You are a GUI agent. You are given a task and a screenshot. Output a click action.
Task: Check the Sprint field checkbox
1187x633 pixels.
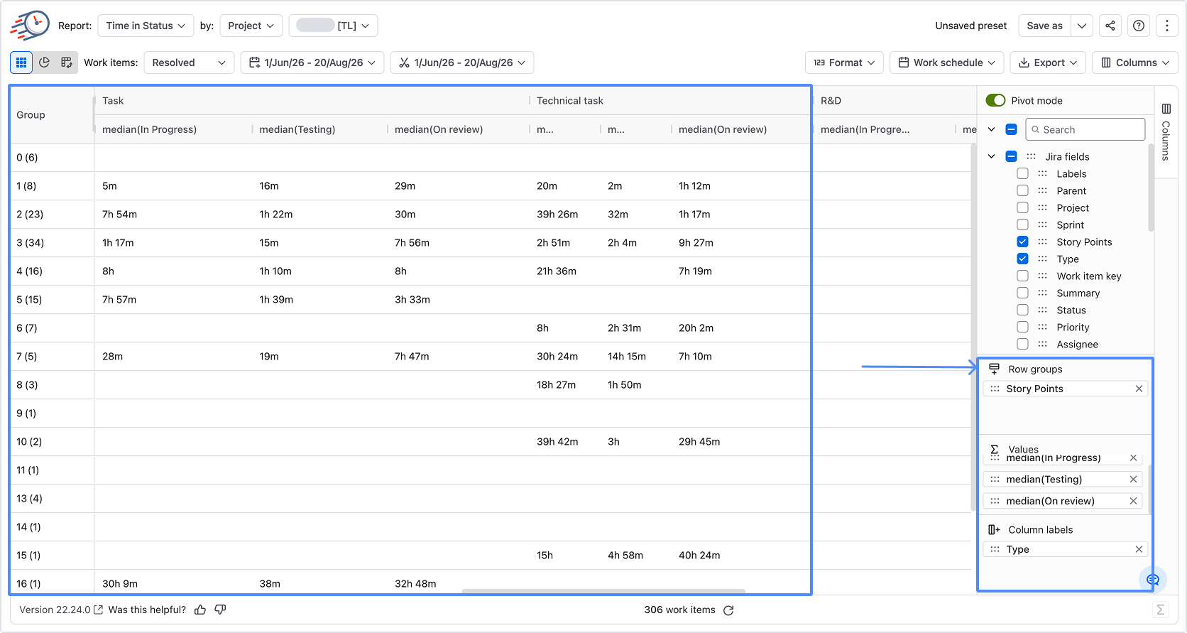pos(1022,224)
